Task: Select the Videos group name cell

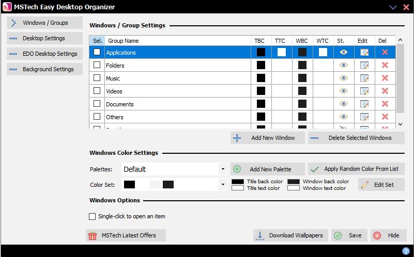Action: 178,91
